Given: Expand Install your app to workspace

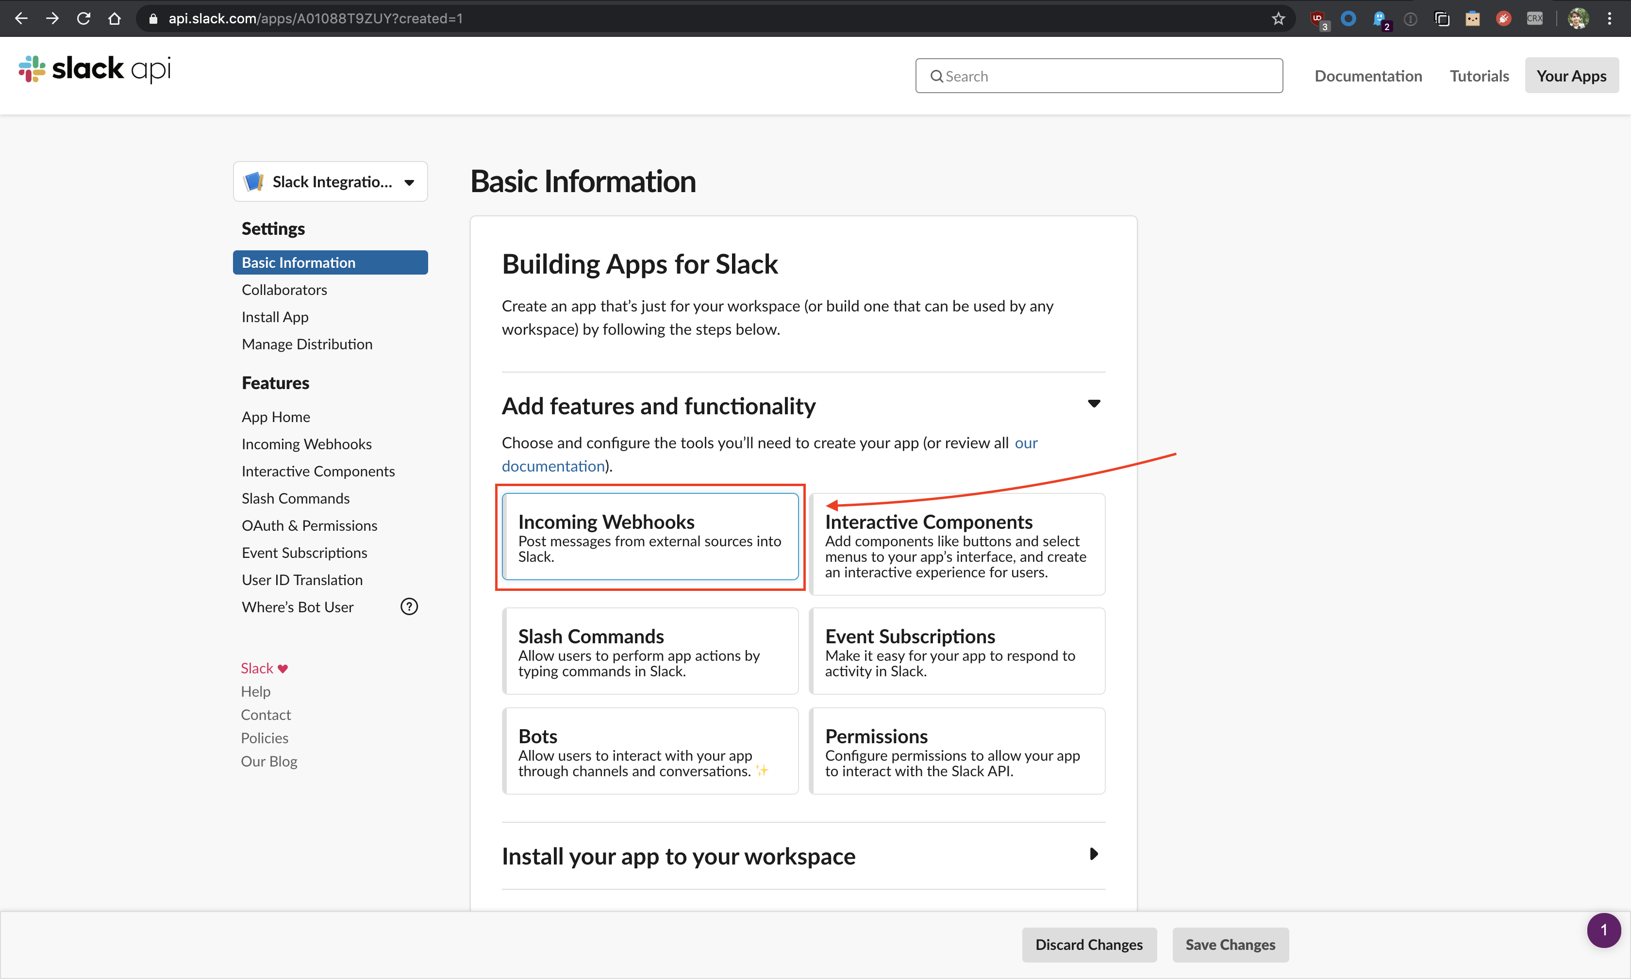Looking at the screenshot, I should tap(1094, 854).
